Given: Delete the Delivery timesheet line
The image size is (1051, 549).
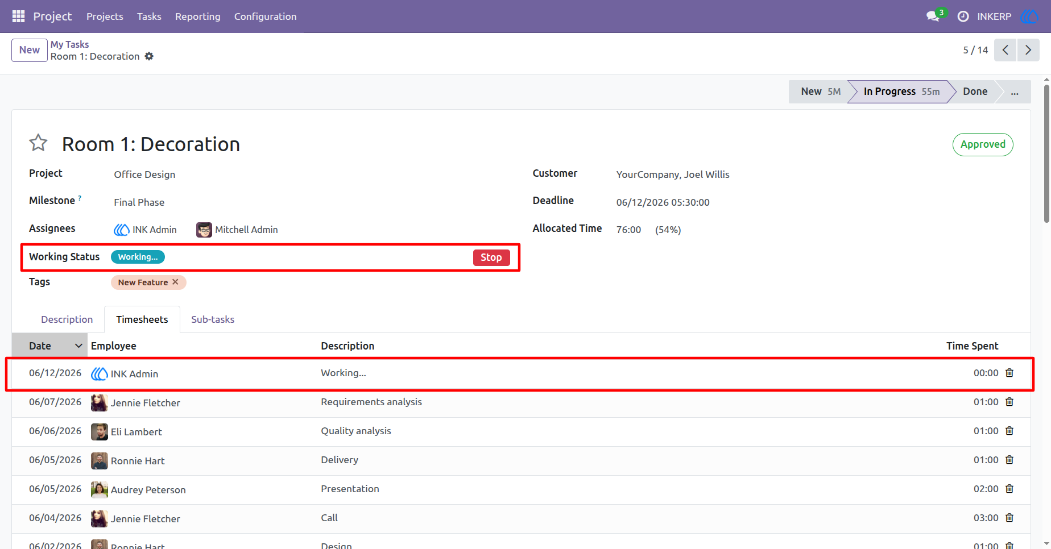Looking at the screenshot, I should click(1009, 460).
